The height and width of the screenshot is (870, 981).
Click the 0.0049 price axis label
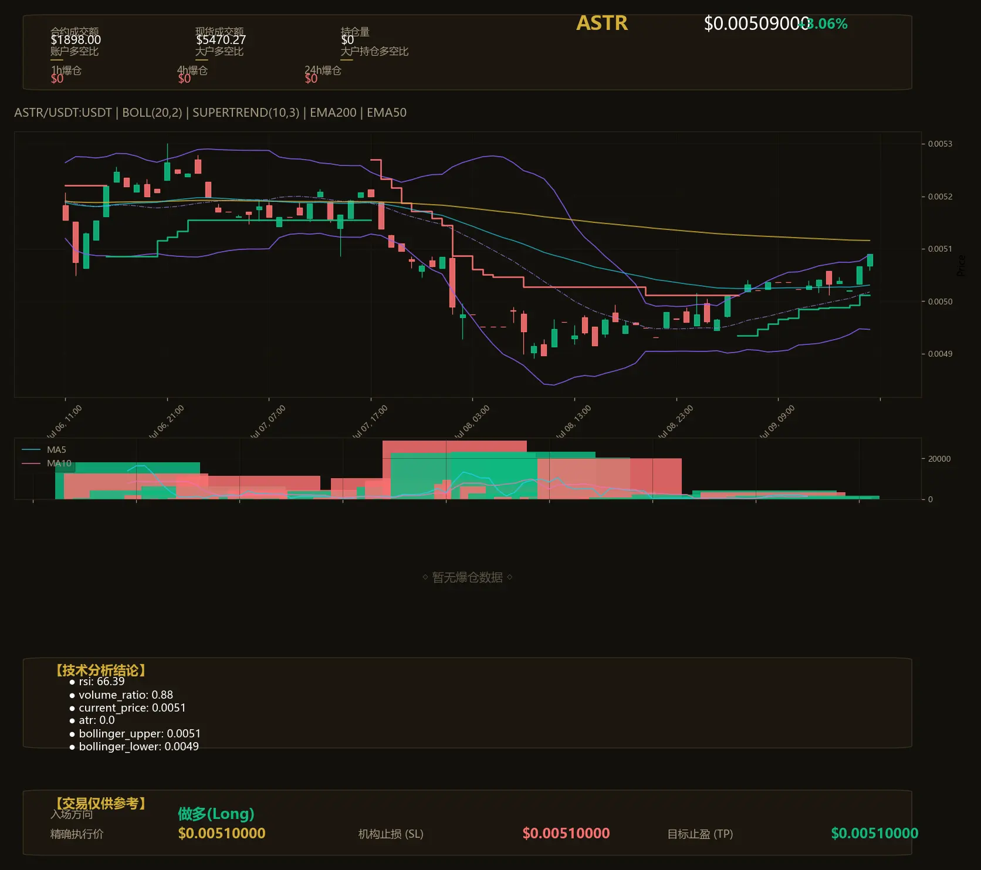940,354
